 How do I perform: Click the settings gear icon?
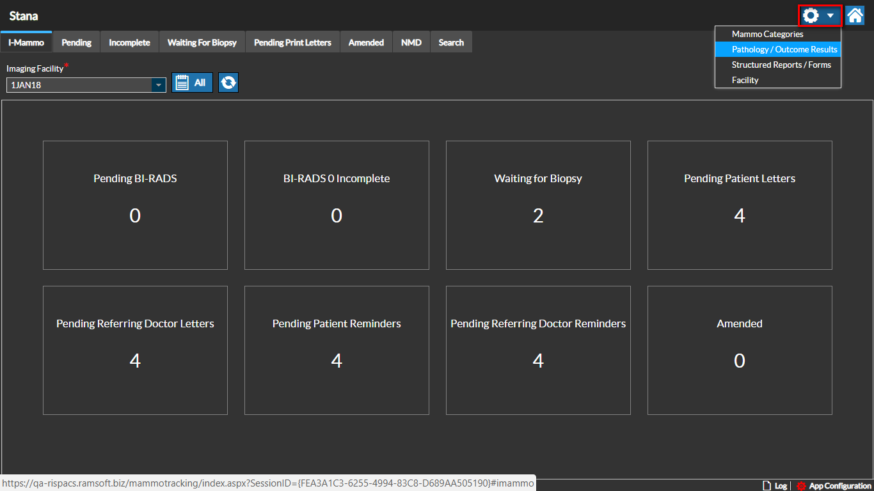coord(811,15)
